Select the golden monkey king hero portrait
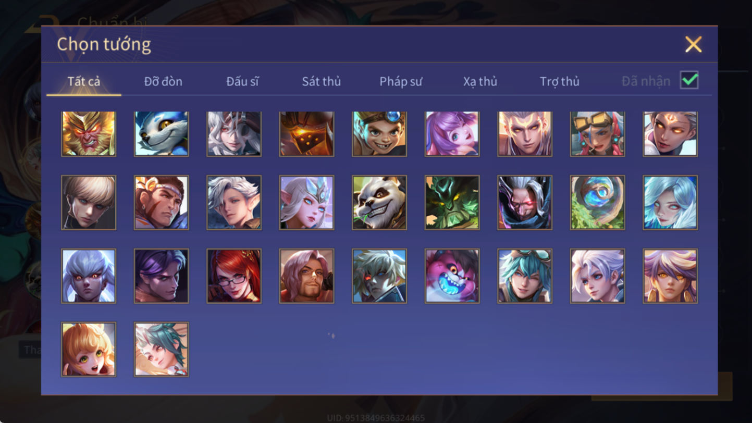 pyautogui.click(x=89, y=134)
